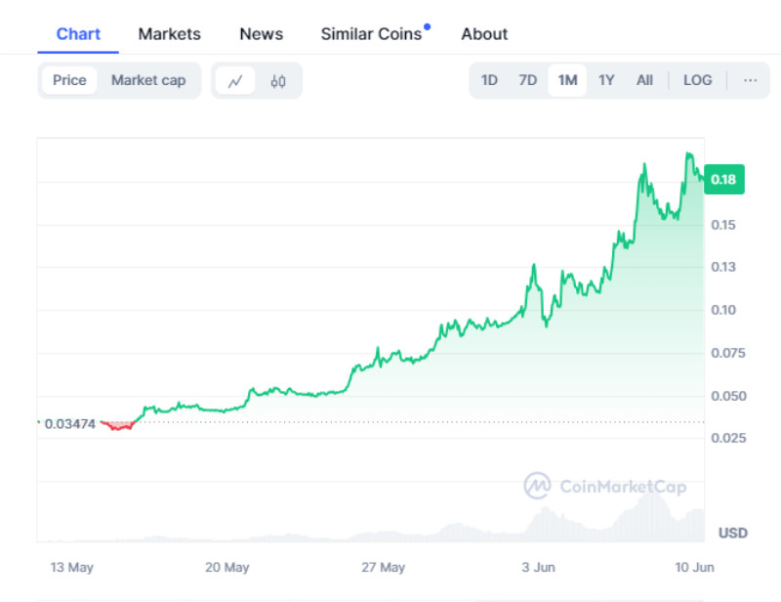
Task: Click the blue dot beside Similar Coins
Action: pos(427,27)
